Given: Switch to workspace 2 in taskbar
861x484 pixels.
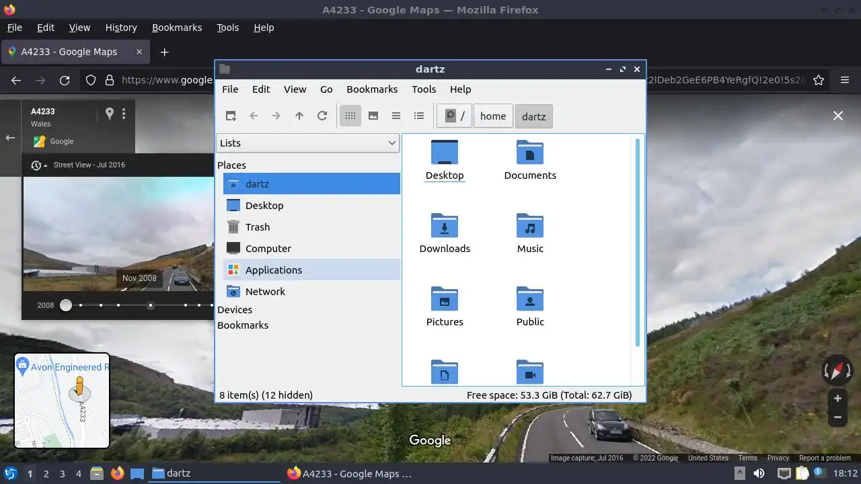Looking at the screenshot, I should [46, 473].
